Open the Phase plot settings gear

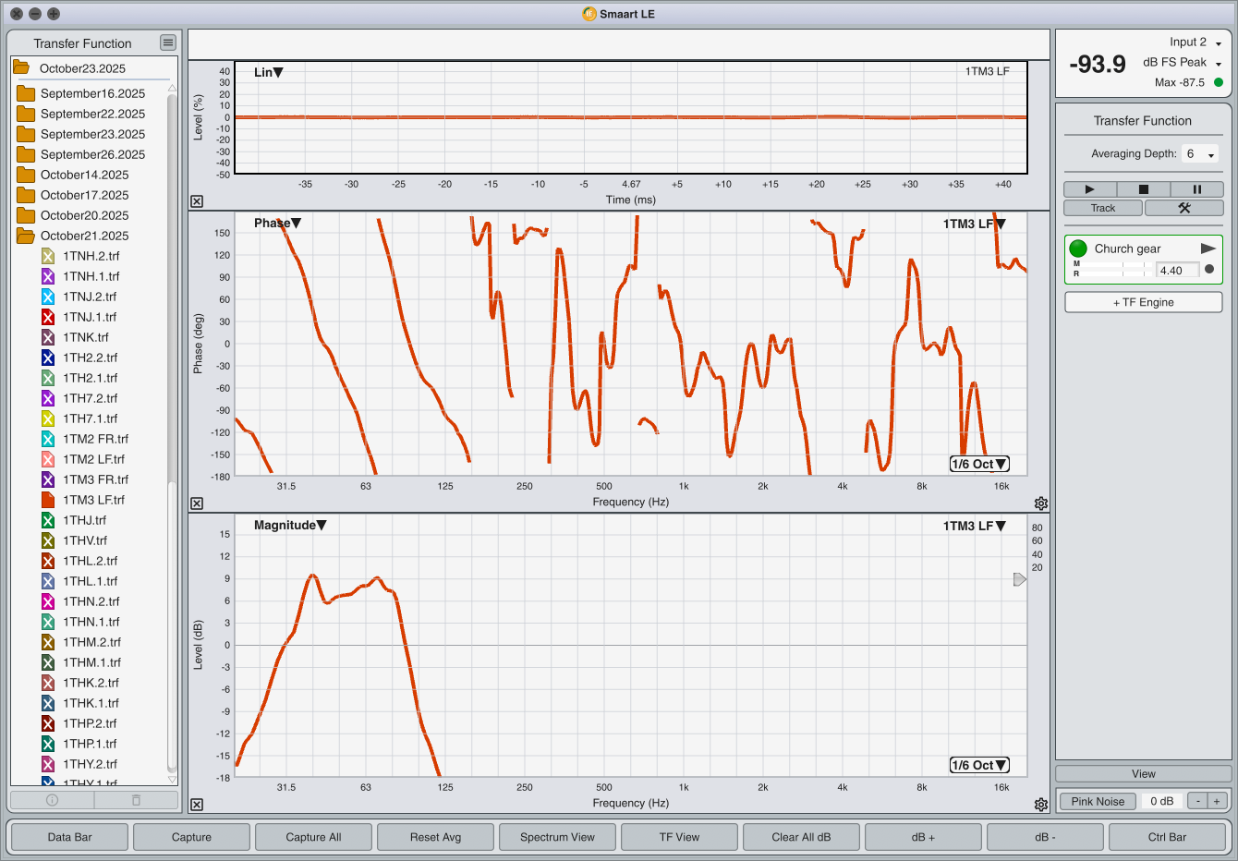pyautogui.click(x=1041, y=503)
